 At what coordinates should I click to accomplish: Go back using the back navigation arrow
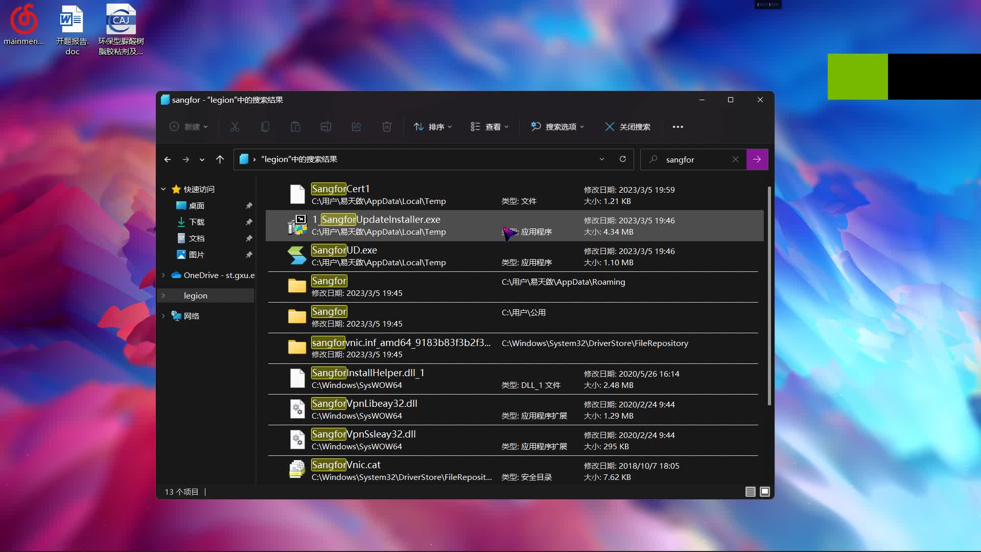tap(167, 159)
